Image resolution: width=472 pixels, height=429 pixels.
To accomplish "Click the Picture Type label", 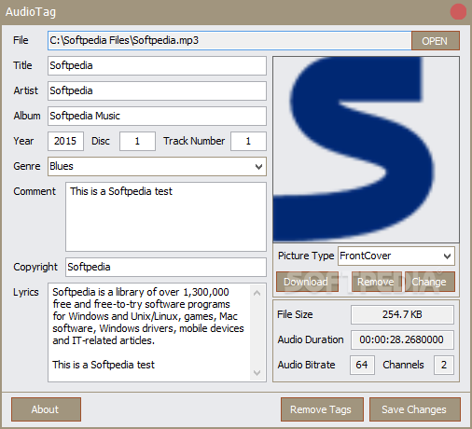I will point(306,256).
